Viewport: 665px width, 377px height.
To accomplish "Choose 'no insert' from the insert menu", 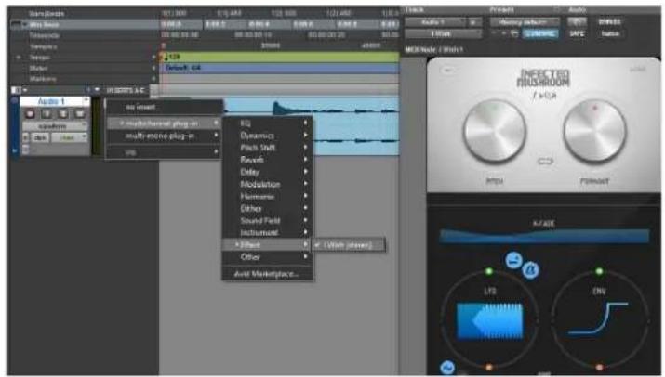I will pyautogui.click(x=164, y=108).
